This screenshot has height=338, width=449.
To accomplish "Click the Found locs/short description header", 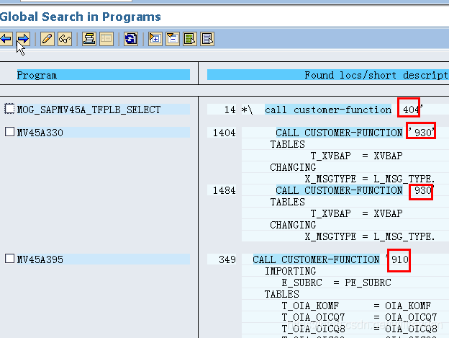I will point(328,75).
